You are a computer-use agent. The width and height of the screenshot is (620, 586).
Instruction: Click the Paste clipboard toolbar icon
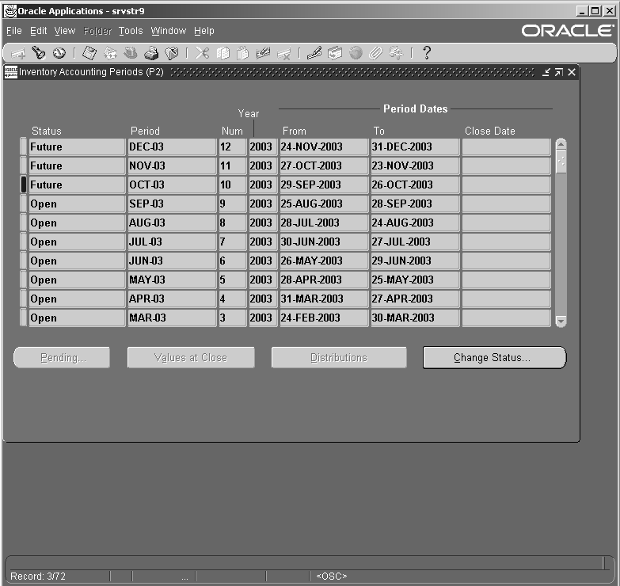[243, 52]
